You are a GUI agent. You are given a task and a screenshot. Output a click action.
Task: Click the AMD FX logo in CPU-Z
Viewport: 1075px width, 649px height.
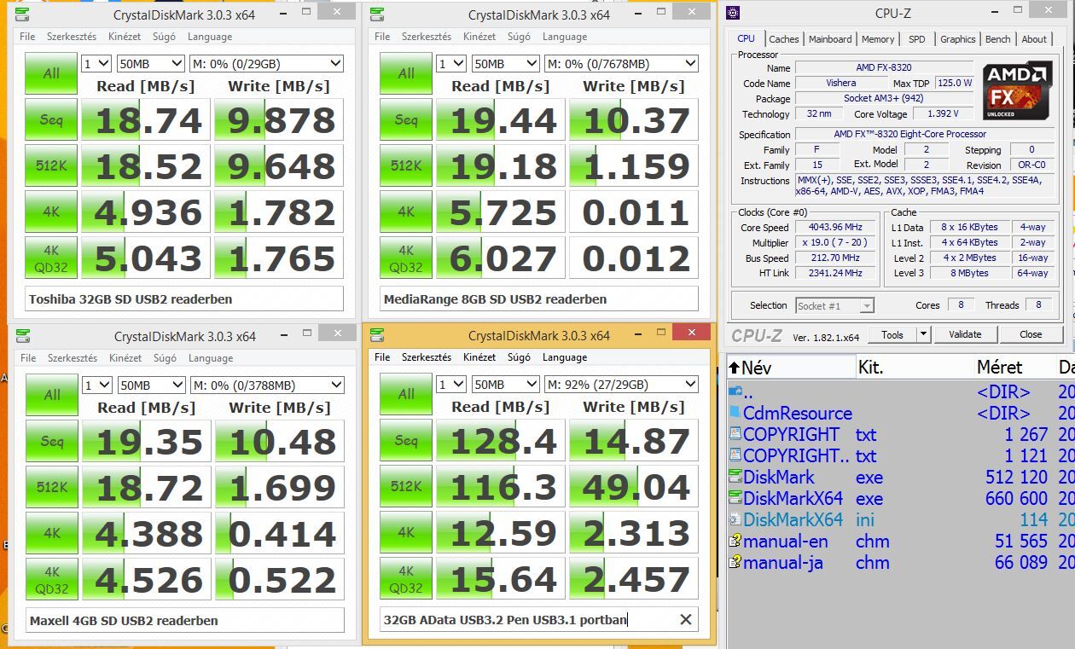pyautogui.click(x=1017, y=89)
